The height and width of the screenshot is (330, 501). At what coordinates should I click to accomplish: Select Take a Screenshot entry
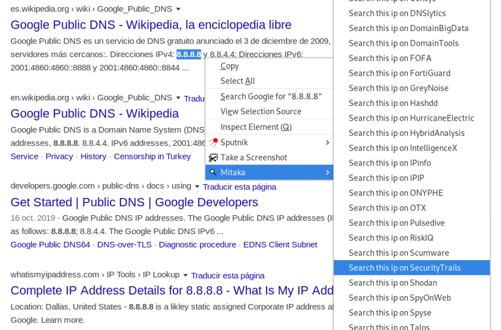[x=269, y=157]
